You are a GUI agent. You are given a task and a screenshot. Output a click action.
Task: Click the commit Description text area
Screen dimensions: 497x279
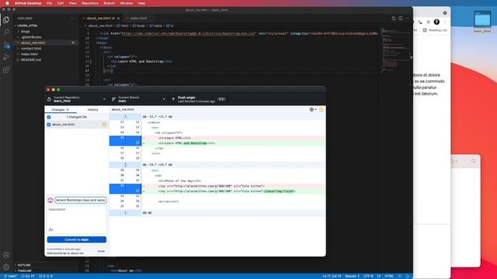click(77, 219)
